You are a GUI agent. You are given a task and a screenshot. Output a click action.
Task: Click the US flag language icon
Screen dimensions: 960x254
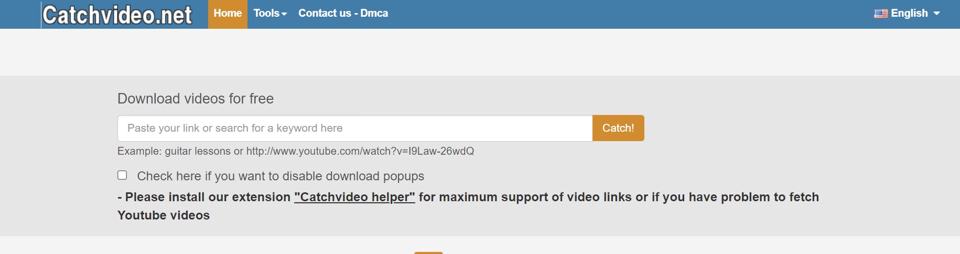pos(881,14)
